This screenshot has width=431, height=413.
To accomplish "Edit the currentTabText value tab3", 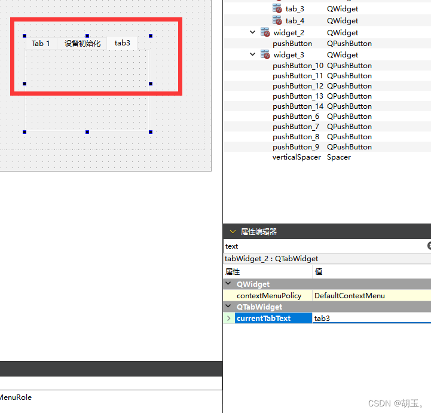I will pyautogui.click(x=371, y=318).
